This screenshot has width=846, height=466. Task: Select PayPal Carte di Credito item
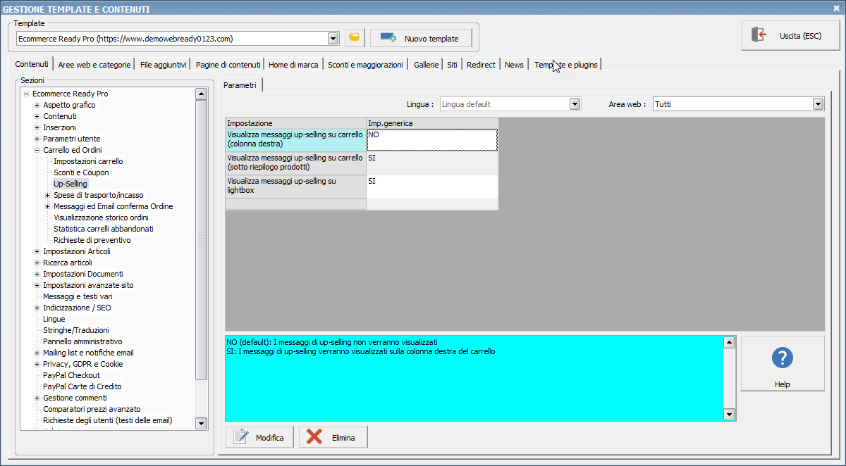pos(82,386)
